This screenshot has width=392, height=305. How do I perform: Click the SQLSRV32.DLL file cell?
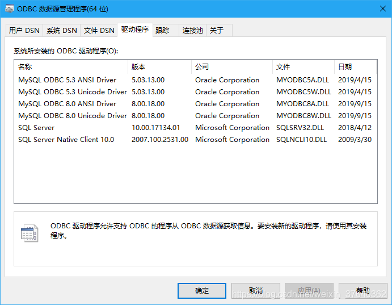click(300, 128)
